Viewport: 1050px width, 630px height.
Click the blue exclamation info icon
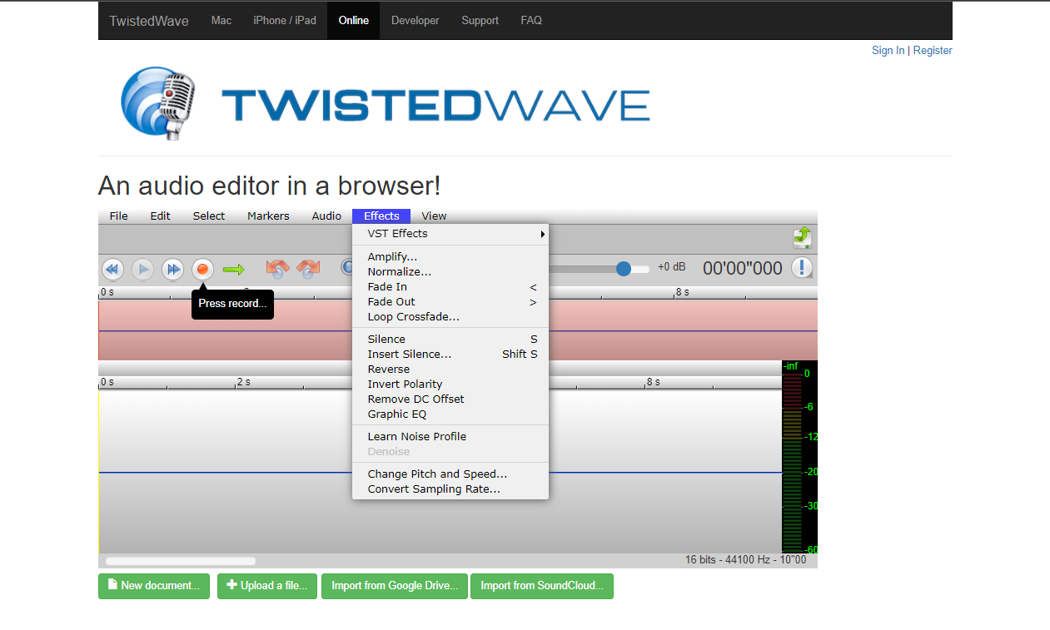pyautogui.click(x=801, y=268)
